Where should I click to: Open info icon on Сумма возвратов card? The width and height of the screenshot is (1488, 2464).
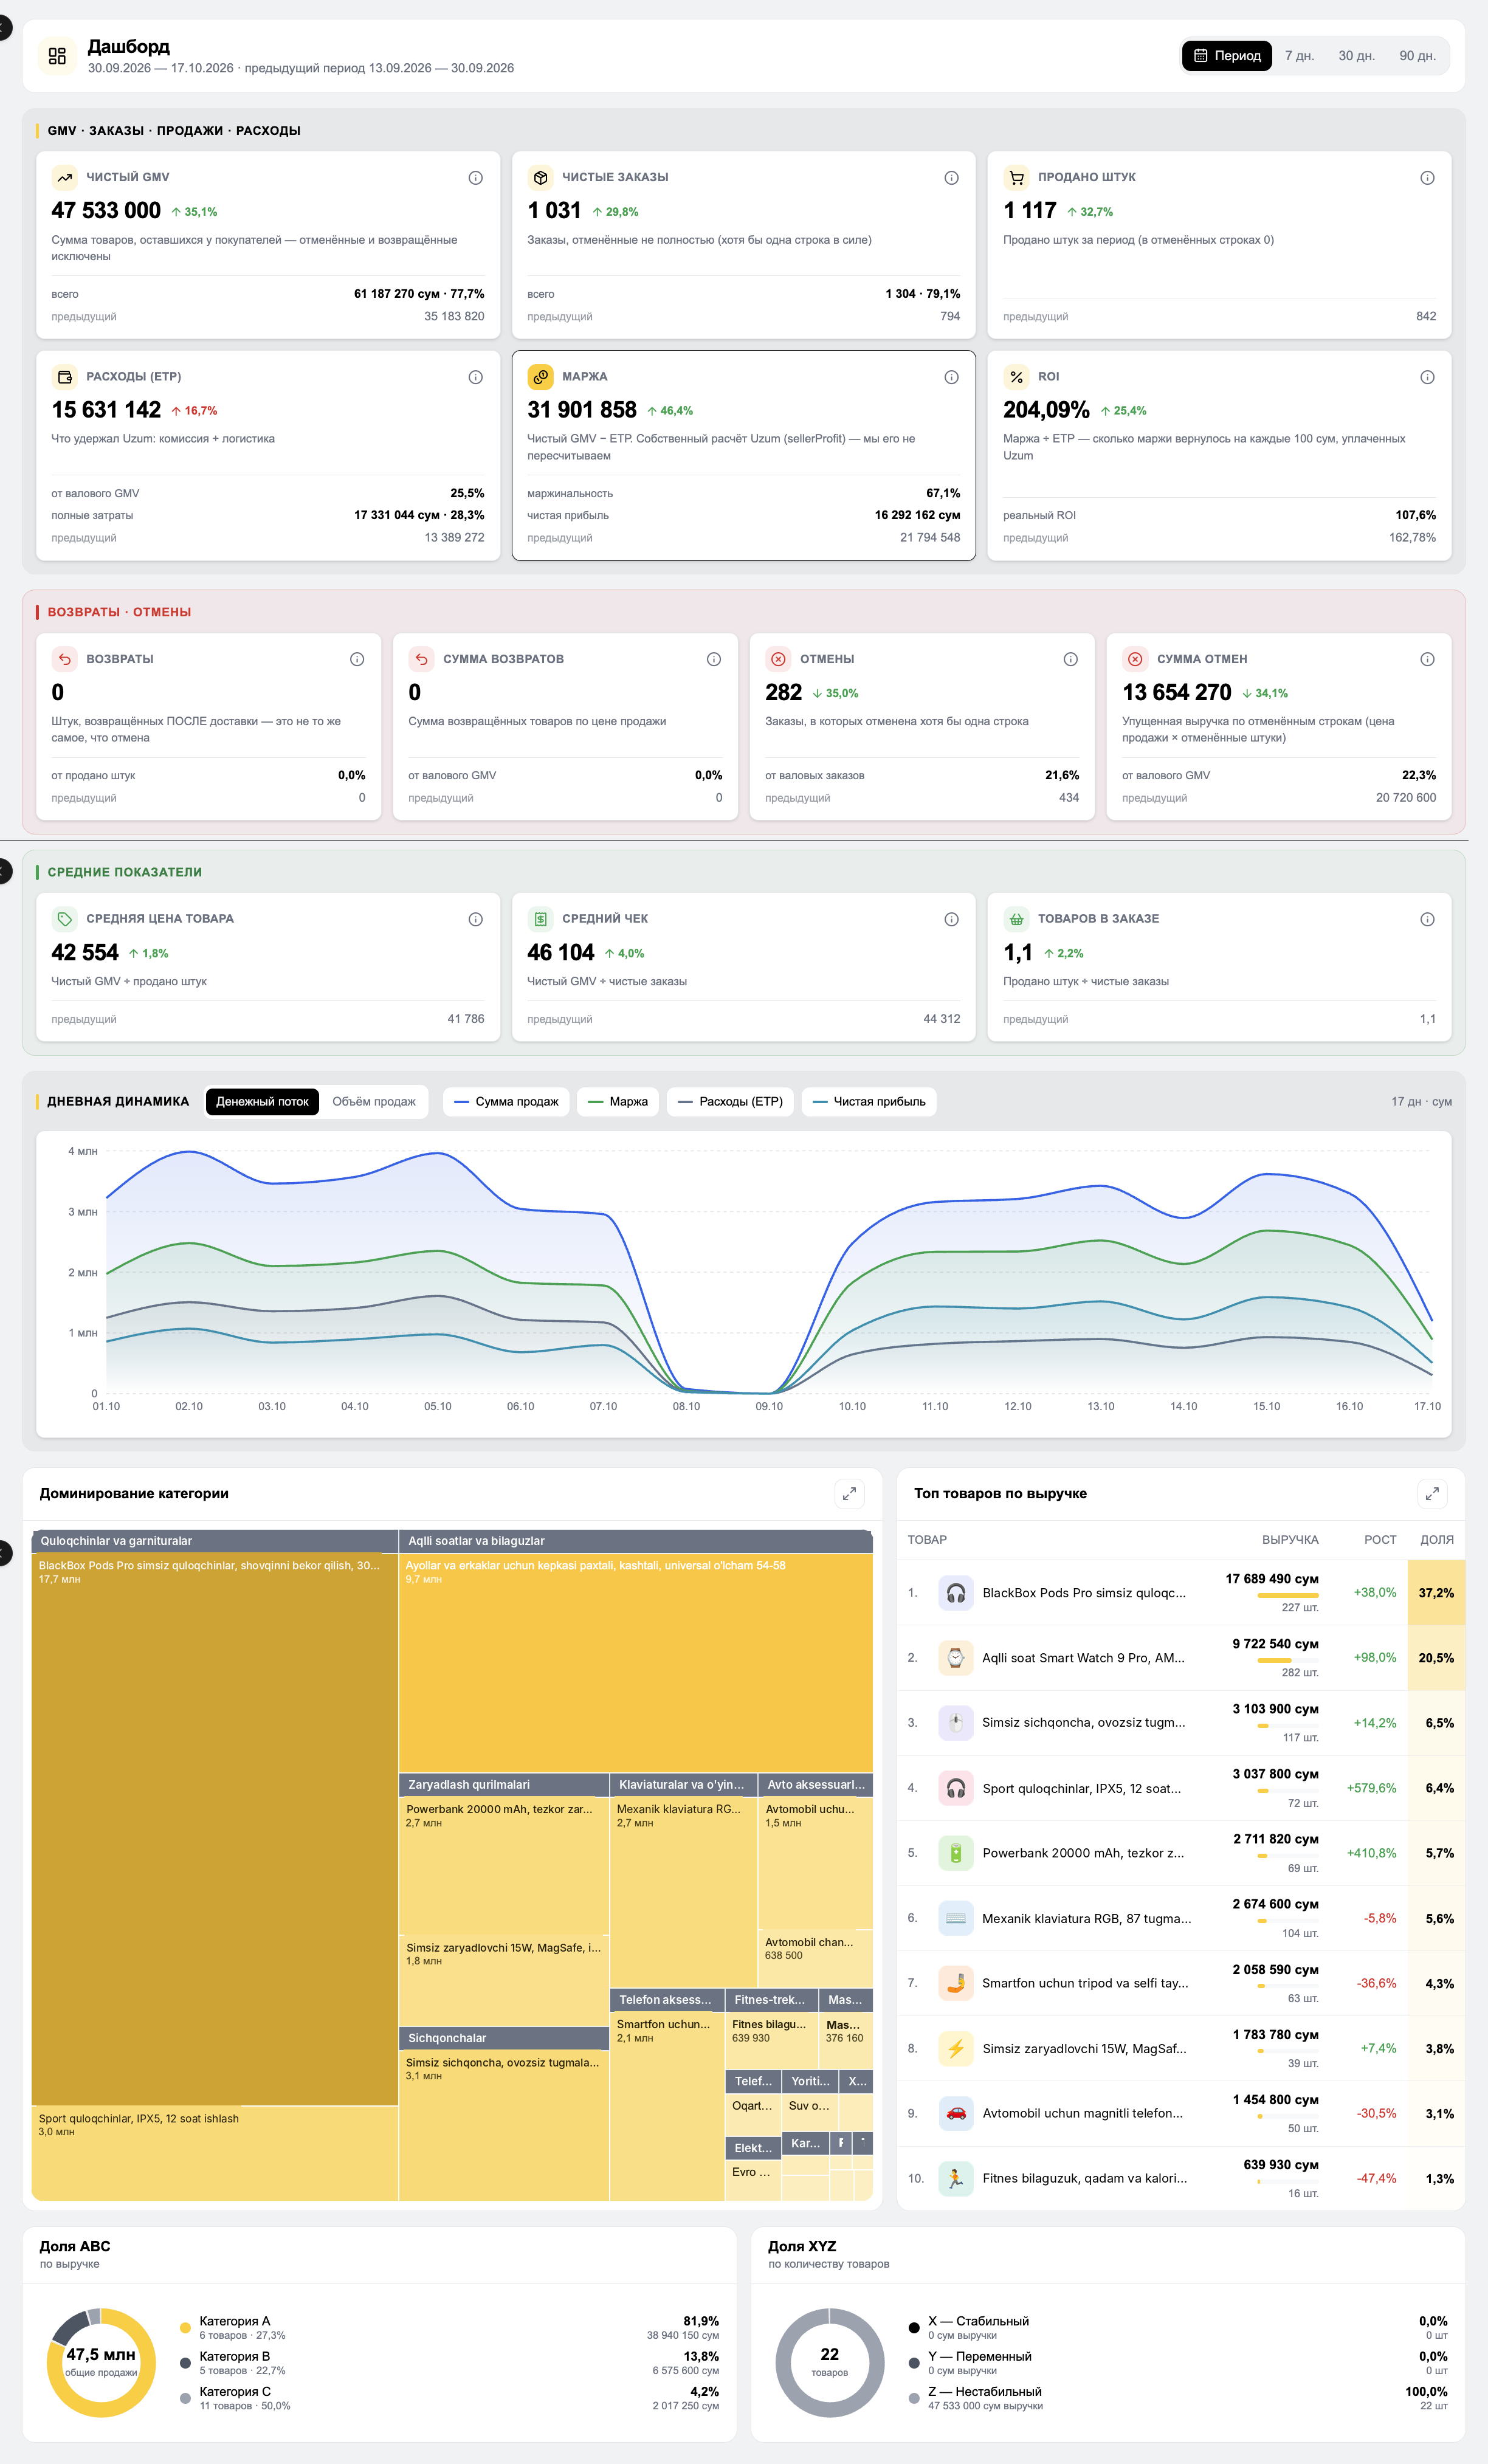point(714,659)
